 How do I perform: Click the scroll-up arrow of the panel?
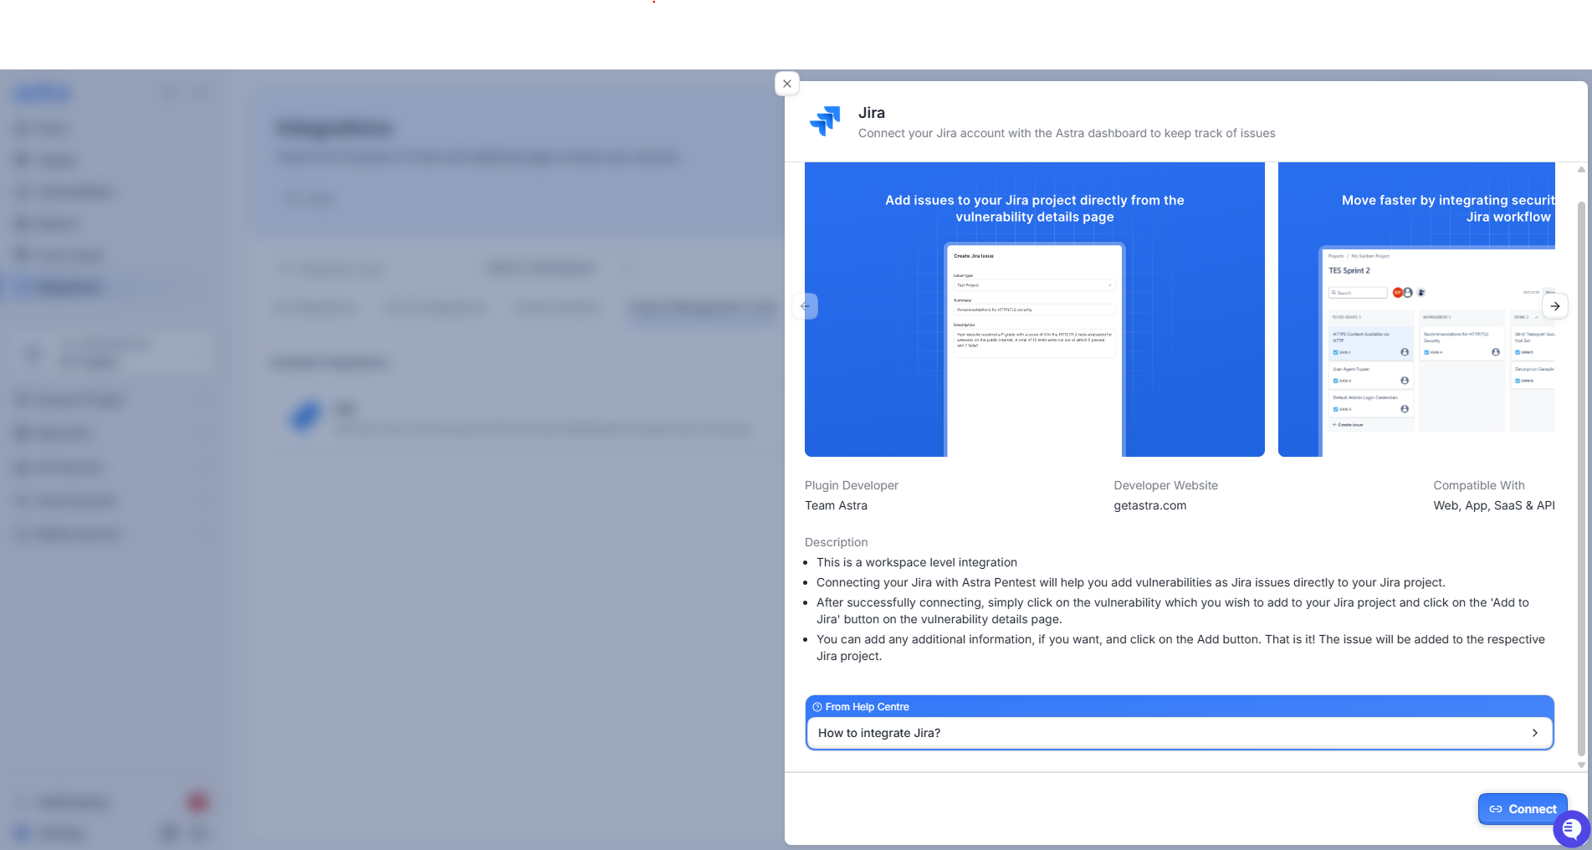(1581, 170)
